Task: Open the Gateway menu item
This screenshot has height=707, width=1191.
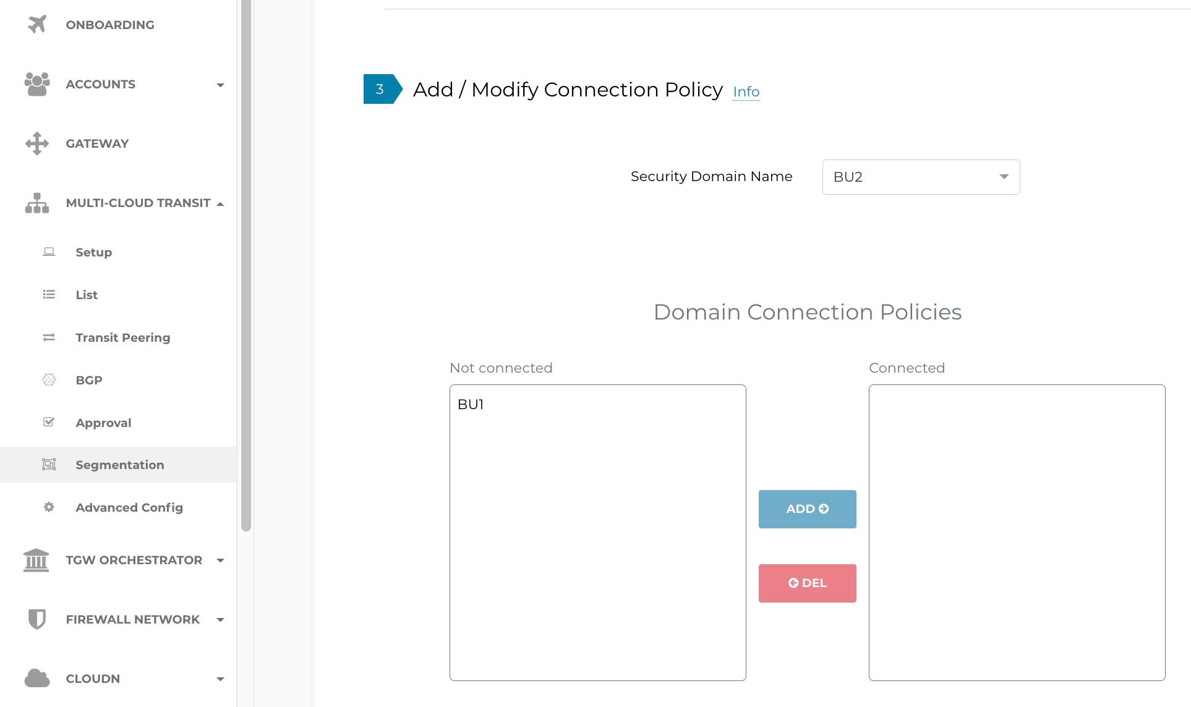Action: (x=97, y=143)
